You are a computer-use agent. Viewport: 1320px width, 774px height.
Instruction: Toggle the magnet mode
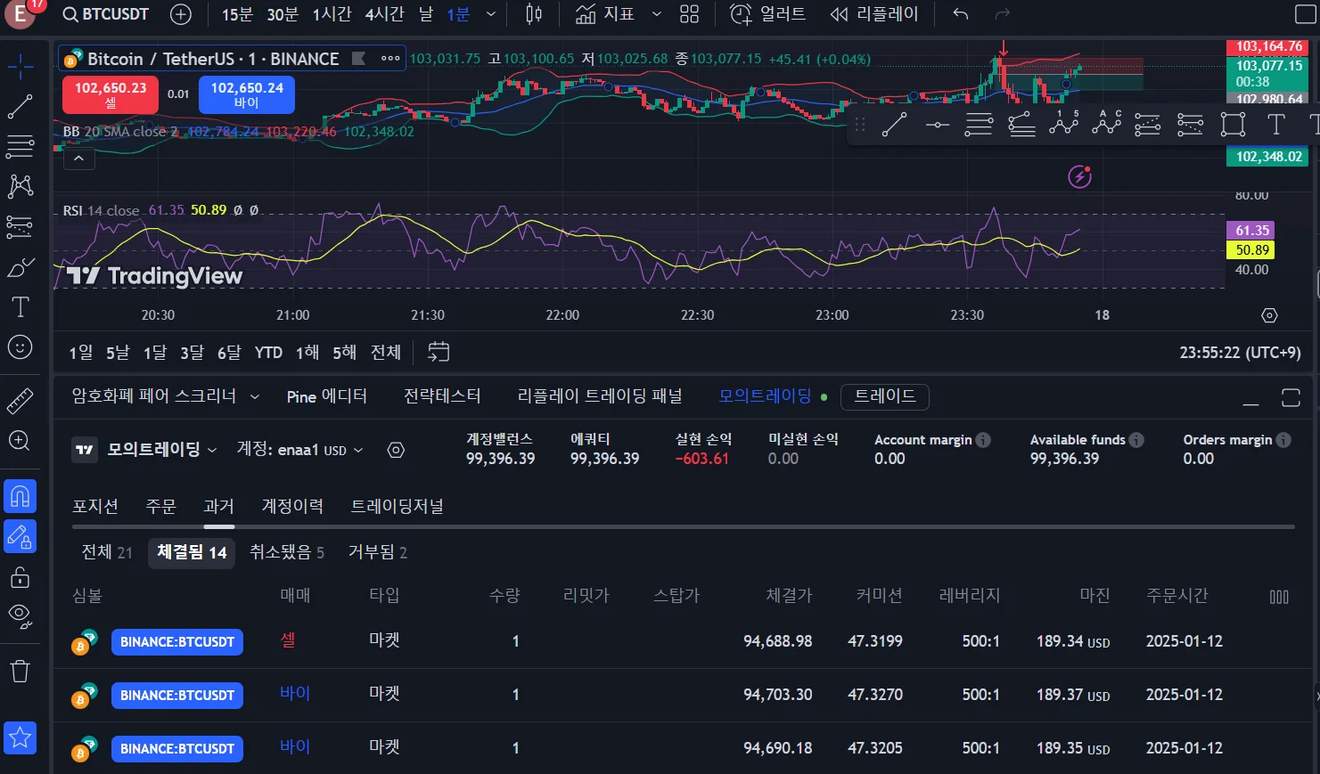click(x=20, y=496)
